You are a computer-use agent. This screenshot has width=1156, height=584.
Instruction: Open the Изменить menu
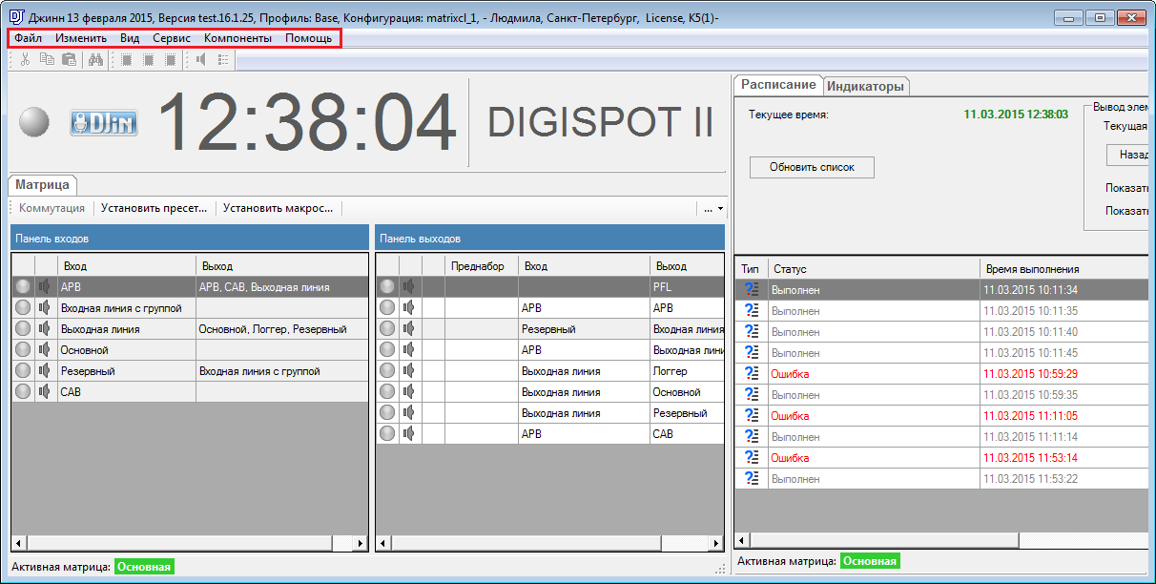tap(81, 38)
